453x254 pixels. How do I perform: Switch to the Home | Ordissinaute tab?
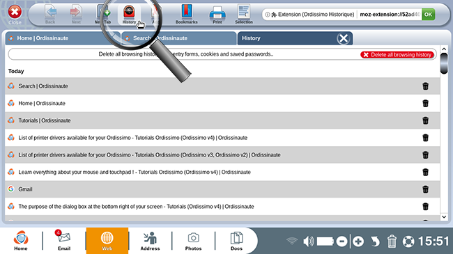(x=63, y=38)
